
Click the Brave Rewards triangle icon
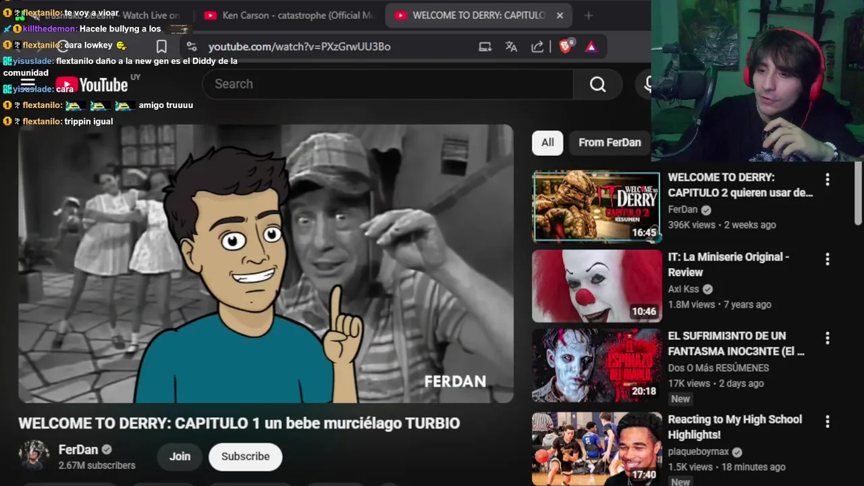point(591,47)
